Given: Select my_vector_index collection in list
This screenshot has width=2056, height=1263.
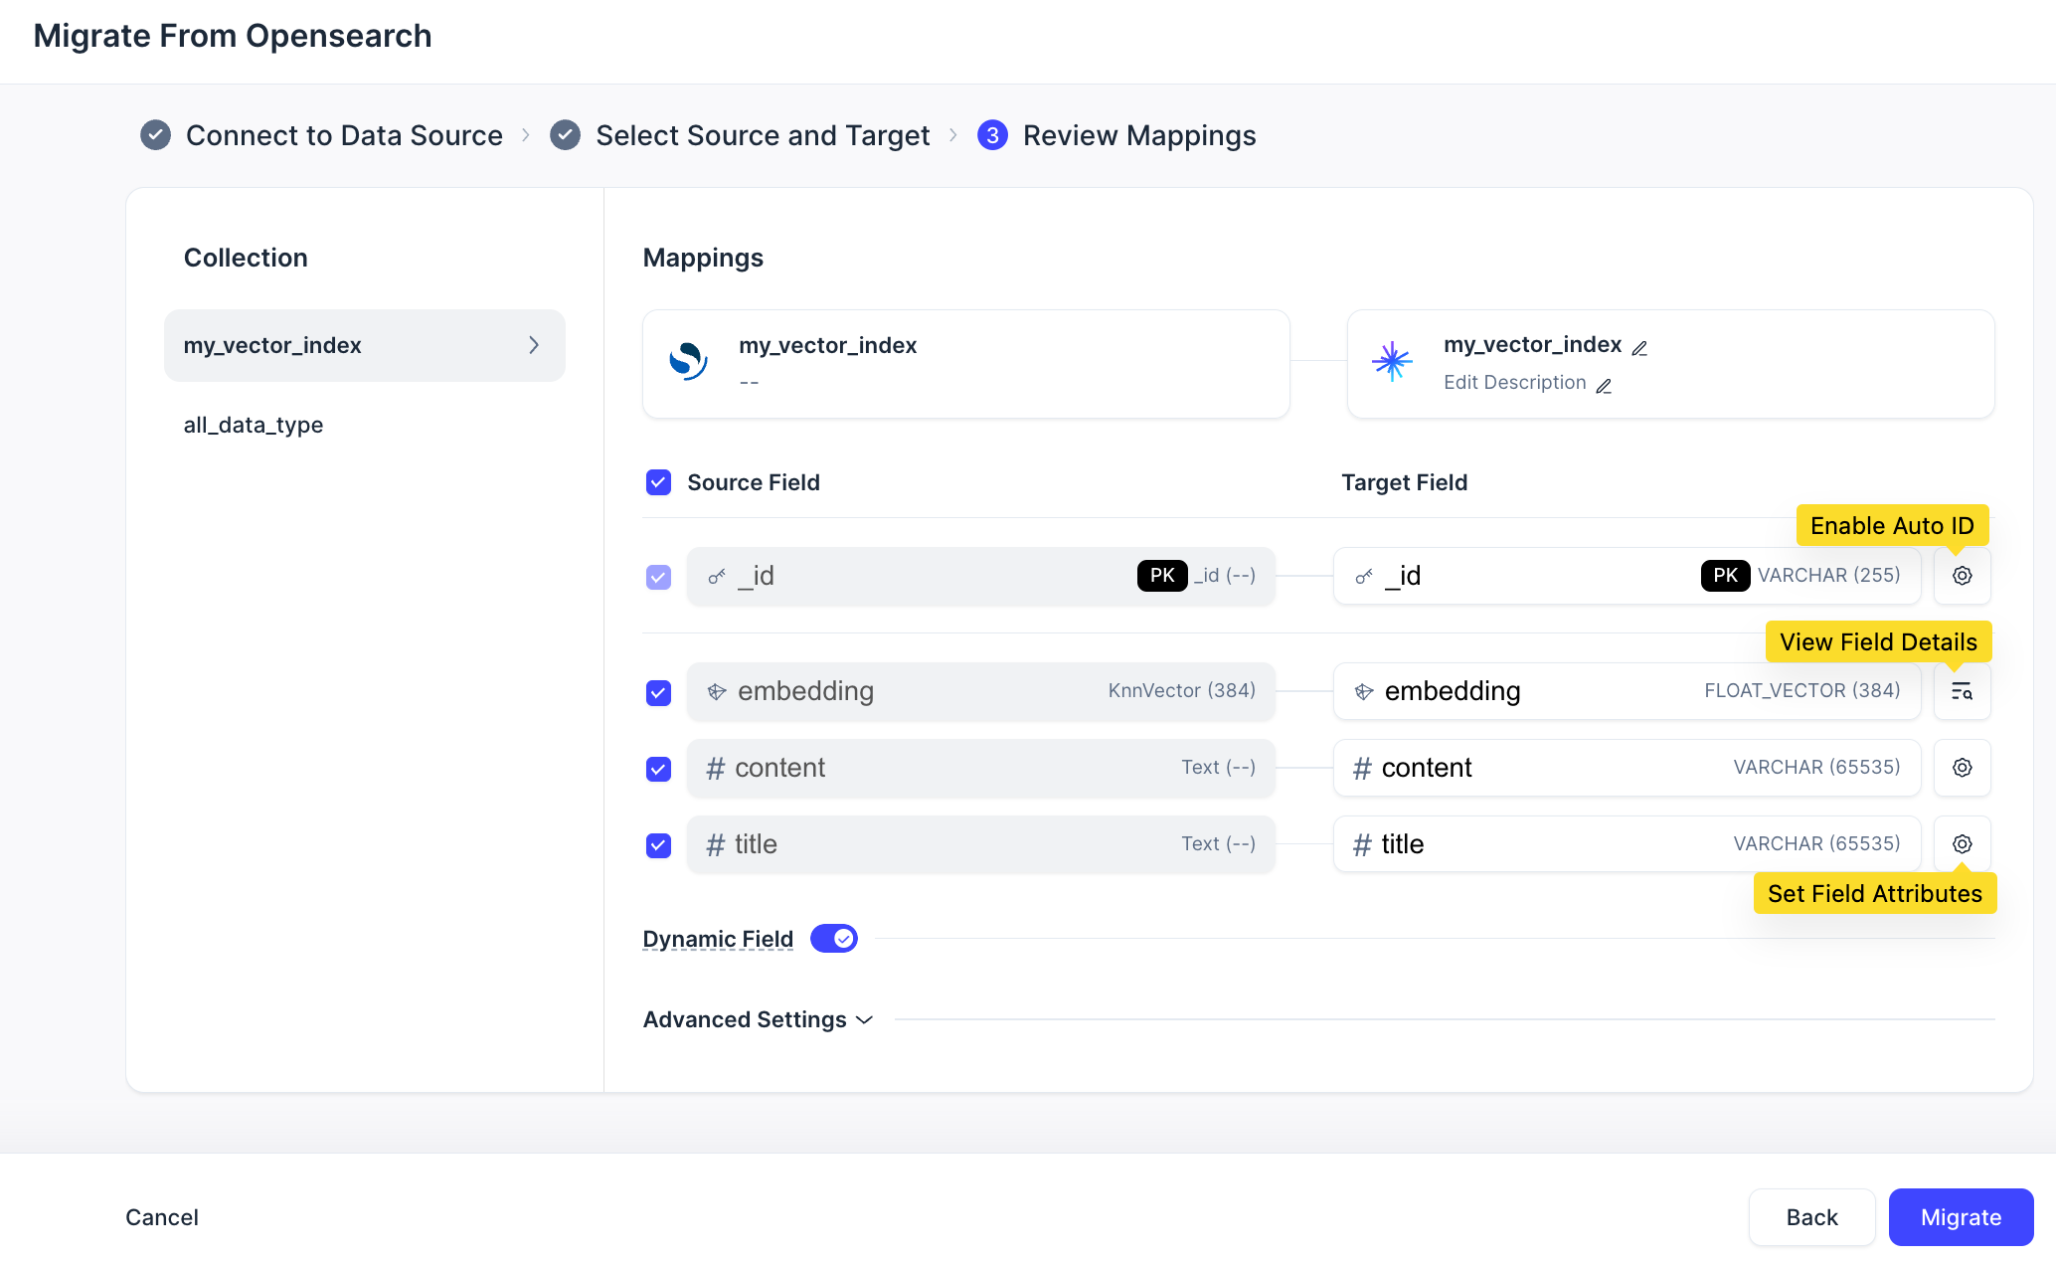Looking at the screenshot, I should pos(365,345).
